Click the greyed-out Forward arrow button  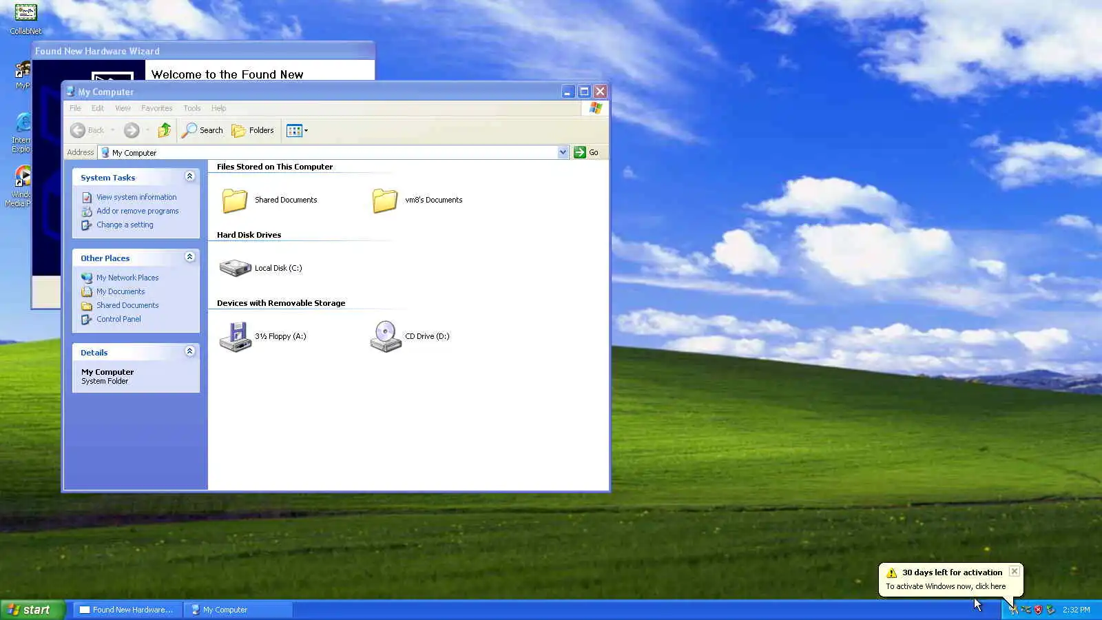point(132,130)
